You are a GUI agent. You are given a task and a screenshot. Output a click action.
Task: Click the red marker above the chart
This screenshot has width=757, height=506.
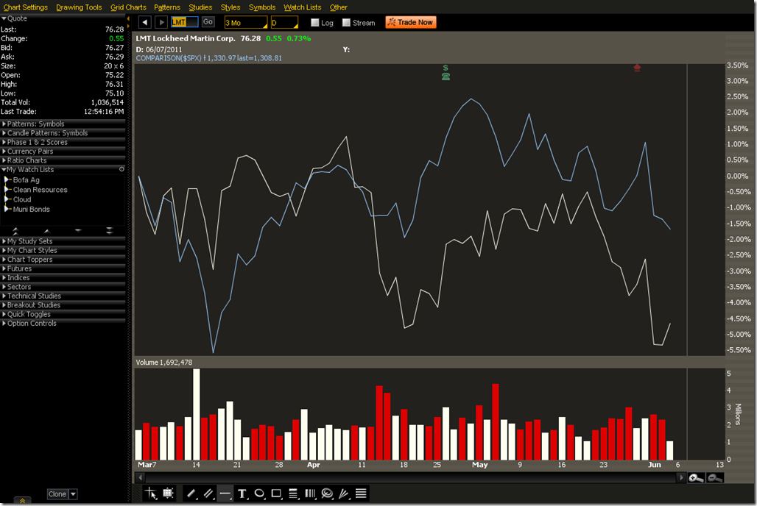pyautogui.click(x=637, y=68)
